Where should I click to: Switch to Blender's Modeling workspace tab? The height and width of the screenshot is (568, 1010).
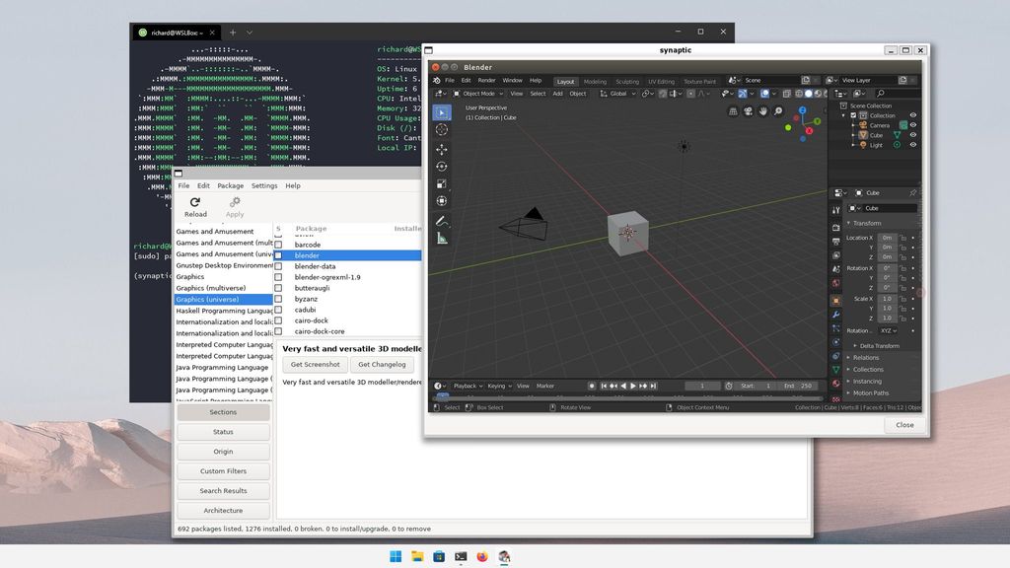coord(596,82)
